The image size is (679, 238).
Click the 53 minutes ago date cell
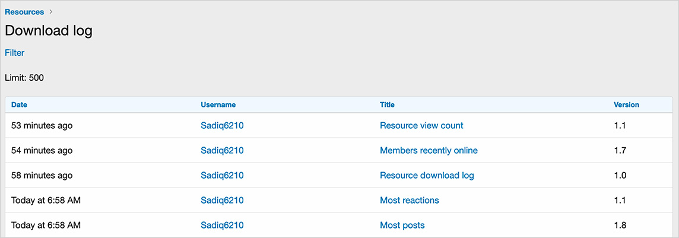(x=42, y=125)
